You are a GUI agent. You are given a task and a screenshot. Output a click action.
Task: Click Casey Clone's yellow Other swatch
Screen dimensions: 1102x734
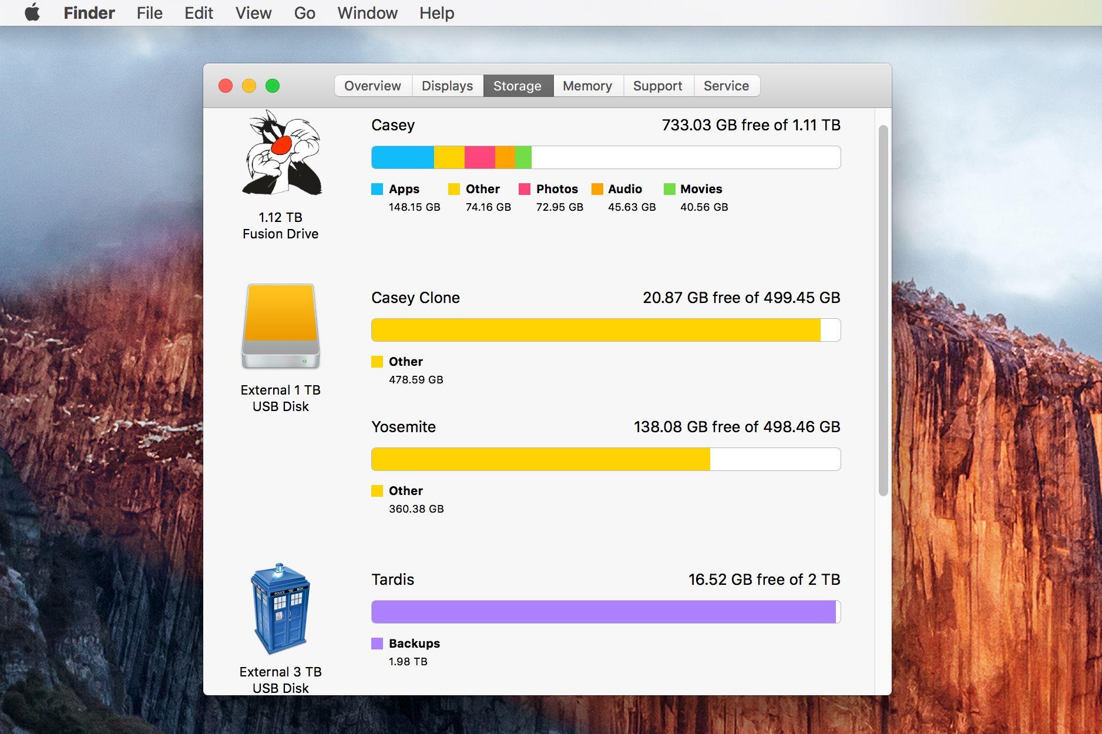click(x=377, y=362)
